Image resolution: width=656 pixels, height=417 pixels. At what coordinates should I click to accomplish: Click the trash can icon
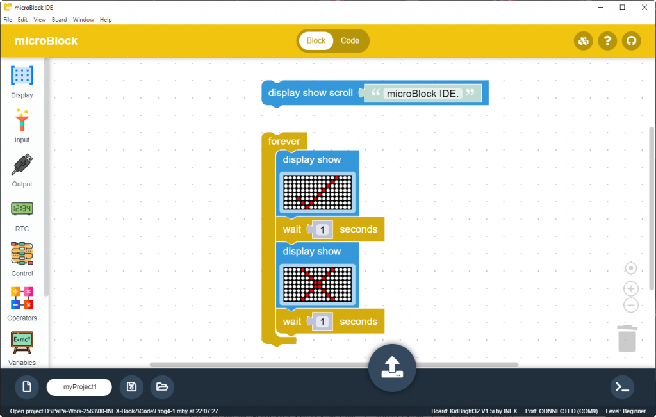[x=627, y=338]
